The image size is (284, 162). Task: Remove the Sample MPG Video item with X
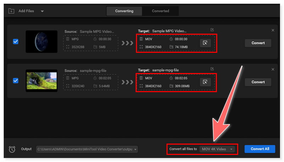pyautogui.click(x=273, y=30)
